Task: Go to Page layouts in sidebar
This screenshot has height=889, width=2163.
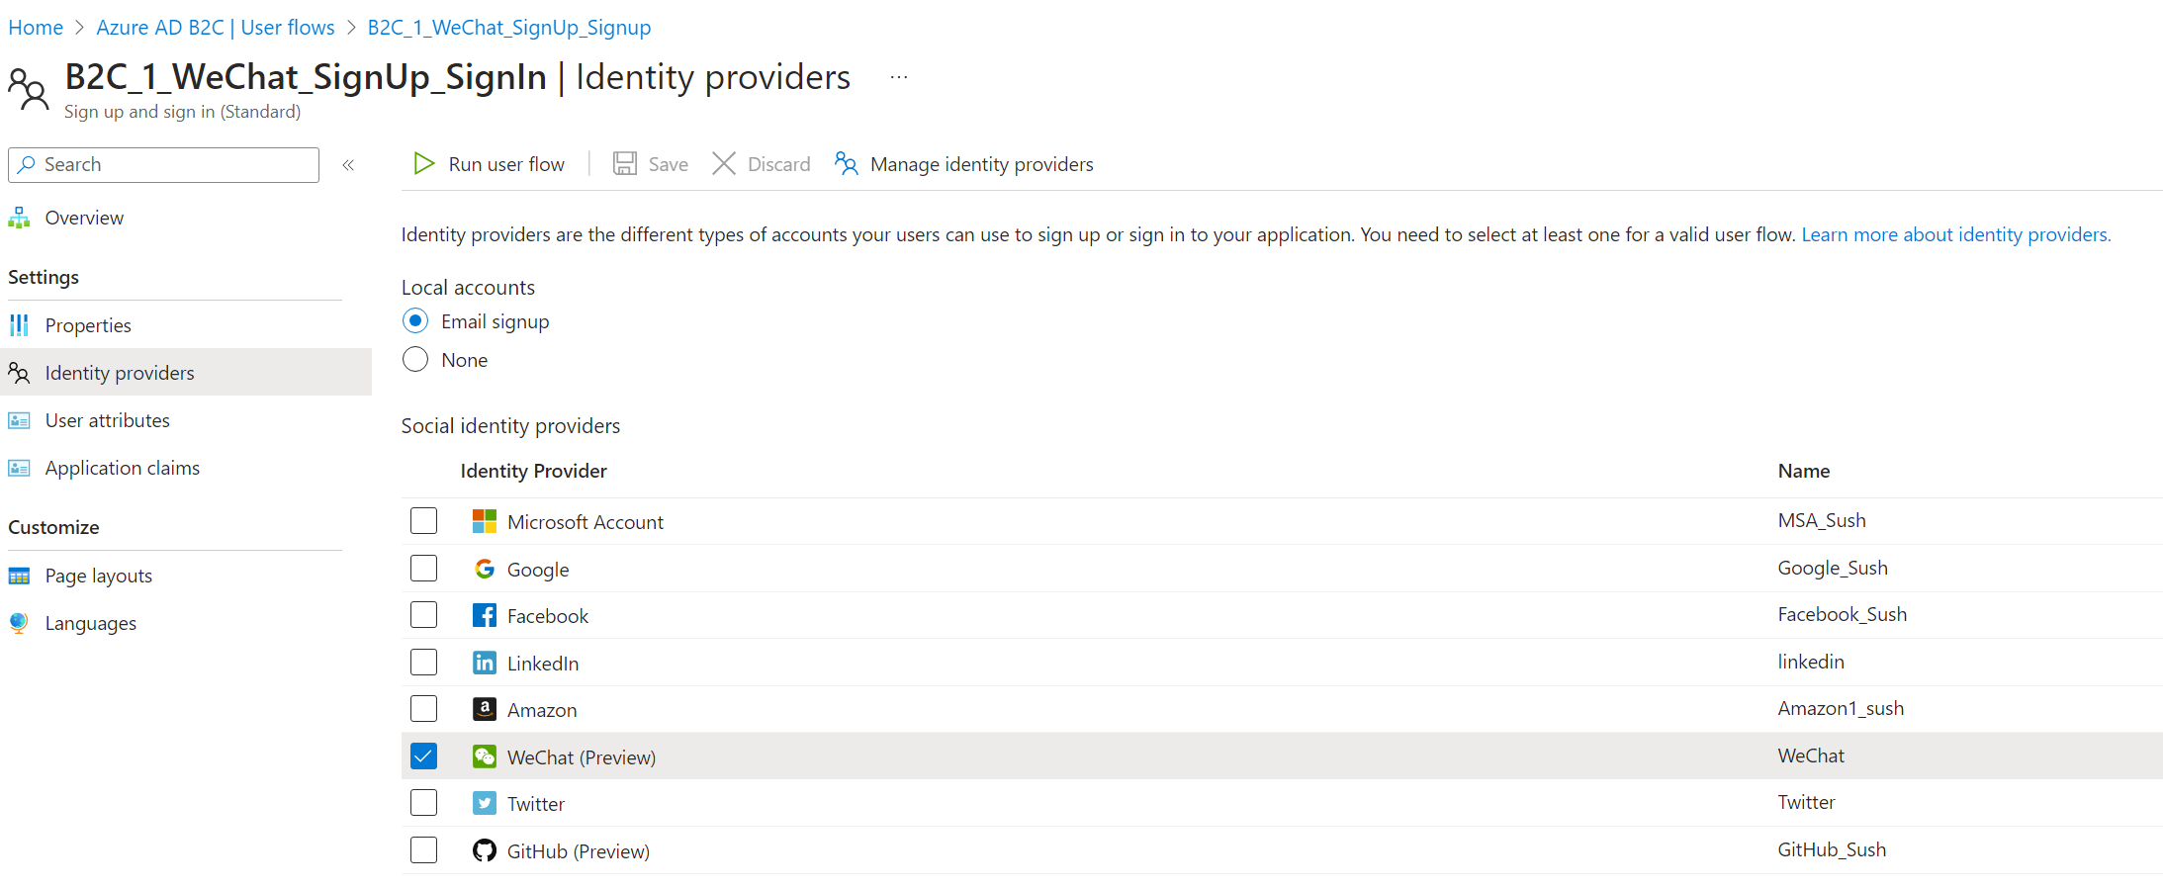Action: (x=98, y=576)
